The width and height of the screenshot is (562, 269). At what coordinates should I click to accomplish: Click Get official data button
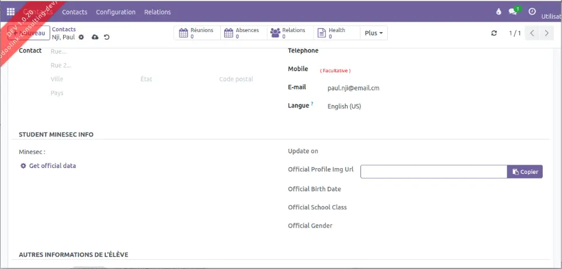[48, 166]
